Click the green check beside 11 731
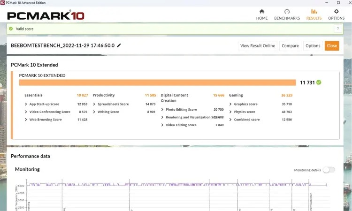352x211 pixels. tap(319, 83)
